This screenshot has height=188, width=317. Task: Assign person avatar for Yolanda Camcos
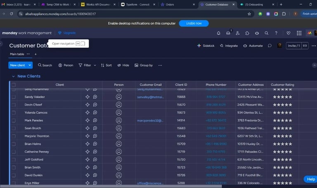(x=119, y=113)
